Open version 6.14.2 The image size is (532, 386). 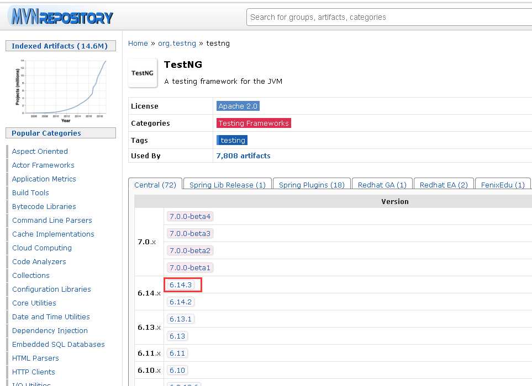(x=181, y=302)
